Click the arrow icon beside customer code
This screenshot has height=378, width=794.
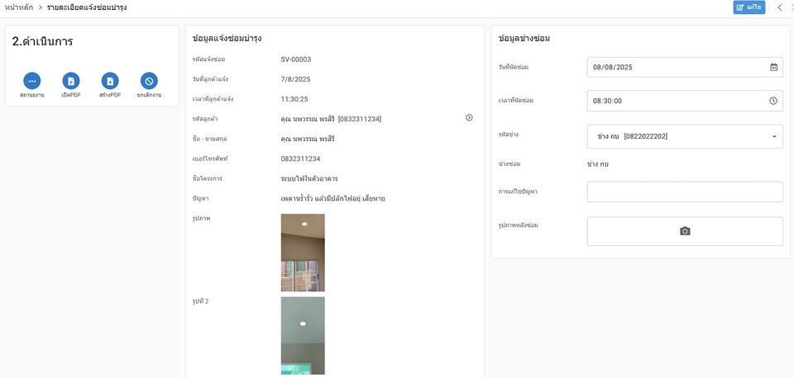pos(469,118)
